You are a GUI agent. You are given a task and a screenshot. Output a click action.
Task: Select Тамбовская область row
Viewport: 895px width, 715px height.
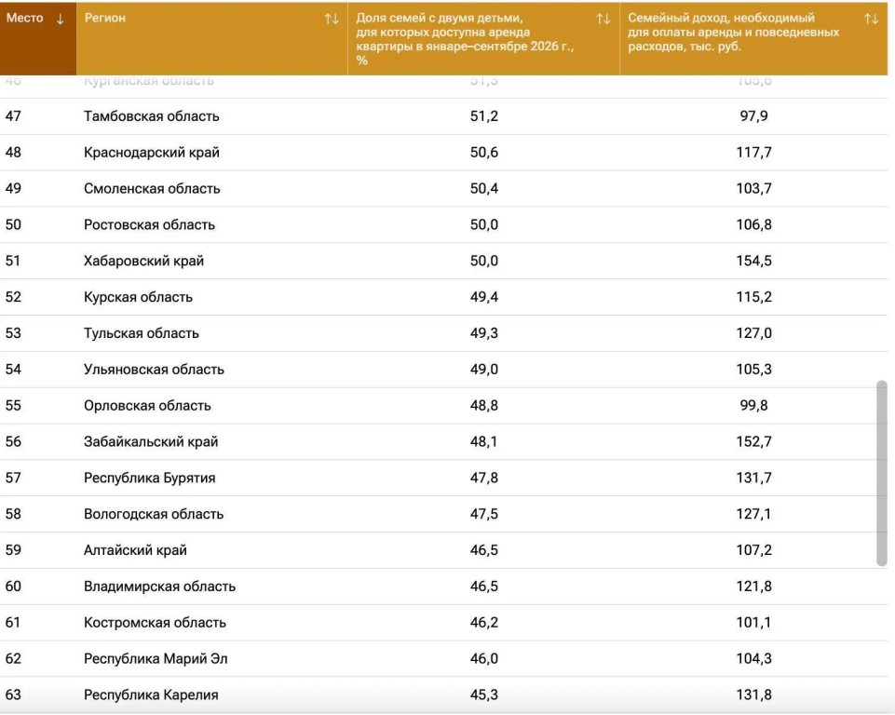click(x=444, y=116)
